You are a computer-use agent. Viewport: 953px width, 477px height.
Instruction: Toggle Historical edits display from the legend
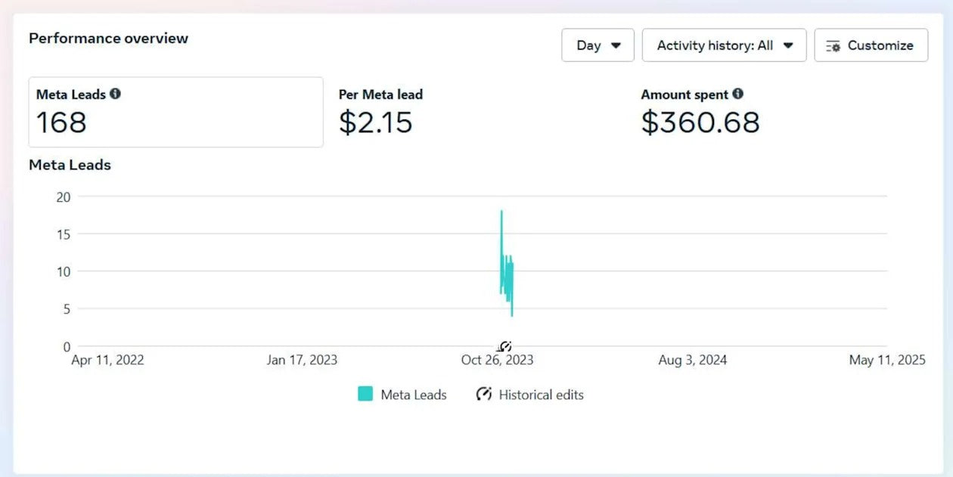click(x=528, y=394)
